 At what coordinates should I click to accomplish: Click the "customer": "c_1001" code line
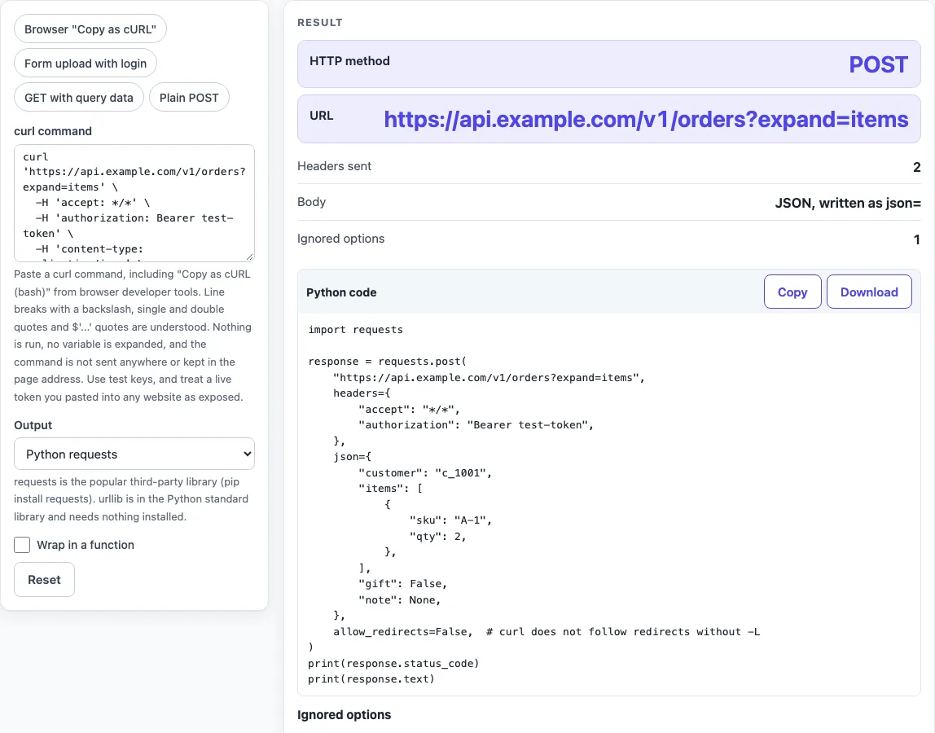pos(425,472)
